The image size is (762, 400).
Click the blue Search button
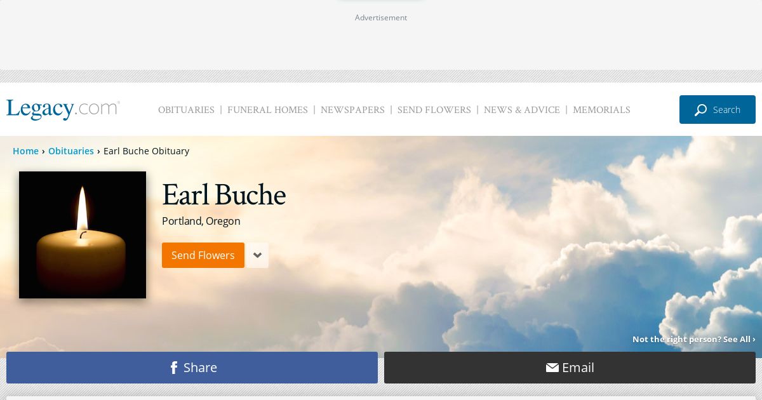pos(718,110)
